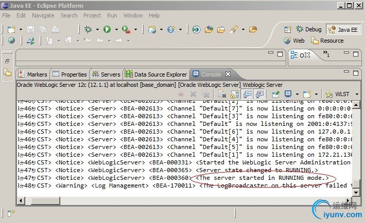The width and height of the screenshot is (365, 223).
Task: Click the Clear Console icon
Action: pyautogui.click(x=222, y=94)
